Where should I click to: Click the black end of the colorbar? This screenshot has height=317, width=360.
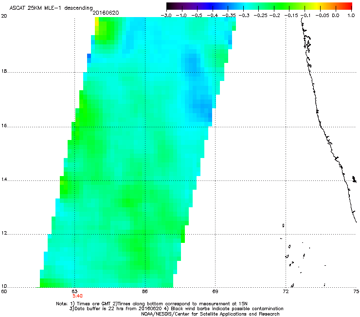point(169,6)
